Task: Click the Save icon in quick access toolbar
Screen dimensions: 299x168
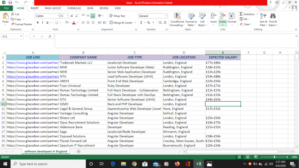Action: click(x=10, y=3)
